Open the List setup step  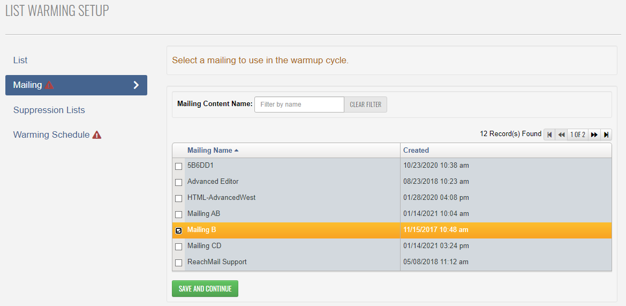pyautogui.click(x=20, y=60)
